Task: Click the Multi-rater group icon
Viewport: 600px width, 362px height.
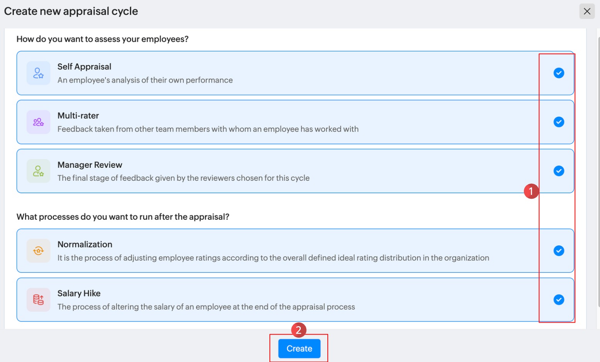Action: pyautogui.click(x=38, y=122)
